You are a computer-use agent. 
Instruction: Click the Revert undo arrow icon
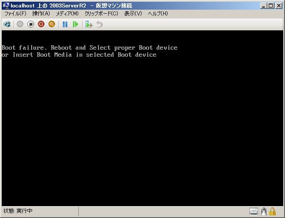pos(99,24)
